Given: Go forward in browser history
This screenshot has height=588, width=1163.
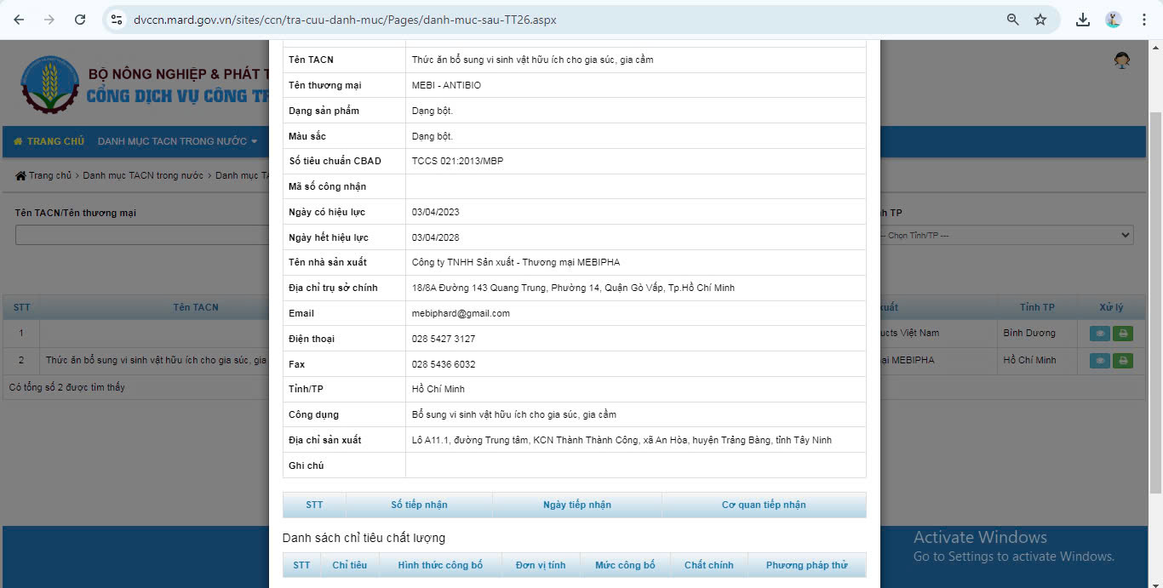Looking at the screenshot, I should 49,20.
